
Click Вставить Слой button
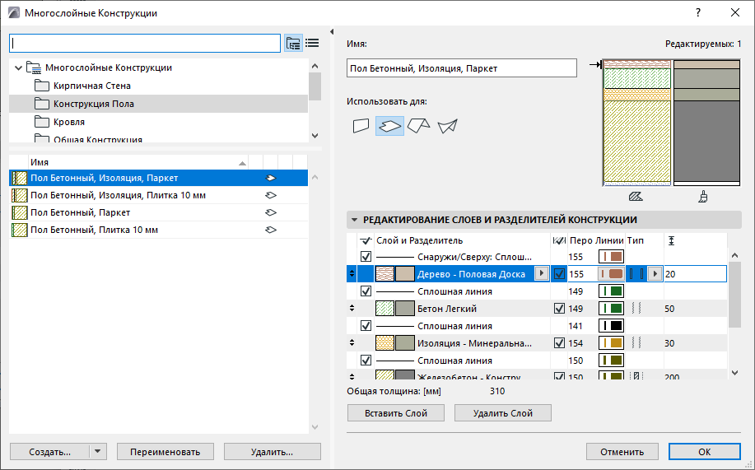pyautogui.click(x=396, y=412)
